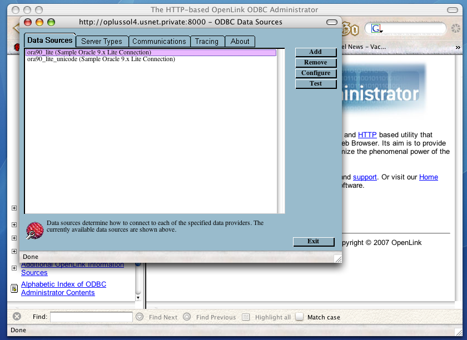The height and width of the screenshot is (340, 467).
Task: Open Additional OpenLink Information Sources link
Action: 72,268
